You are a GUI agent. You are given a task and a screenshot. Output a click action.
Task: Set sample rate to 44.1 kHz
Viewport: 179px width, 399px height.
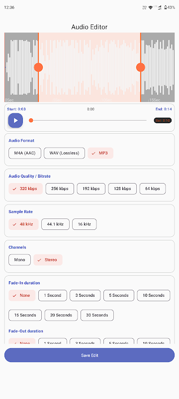tap(55, 224)
